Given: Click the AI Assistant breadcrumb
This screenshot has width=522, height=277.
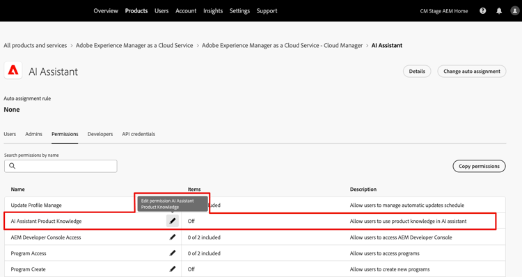Looking at the screenshot, I should tap(386, 46).
